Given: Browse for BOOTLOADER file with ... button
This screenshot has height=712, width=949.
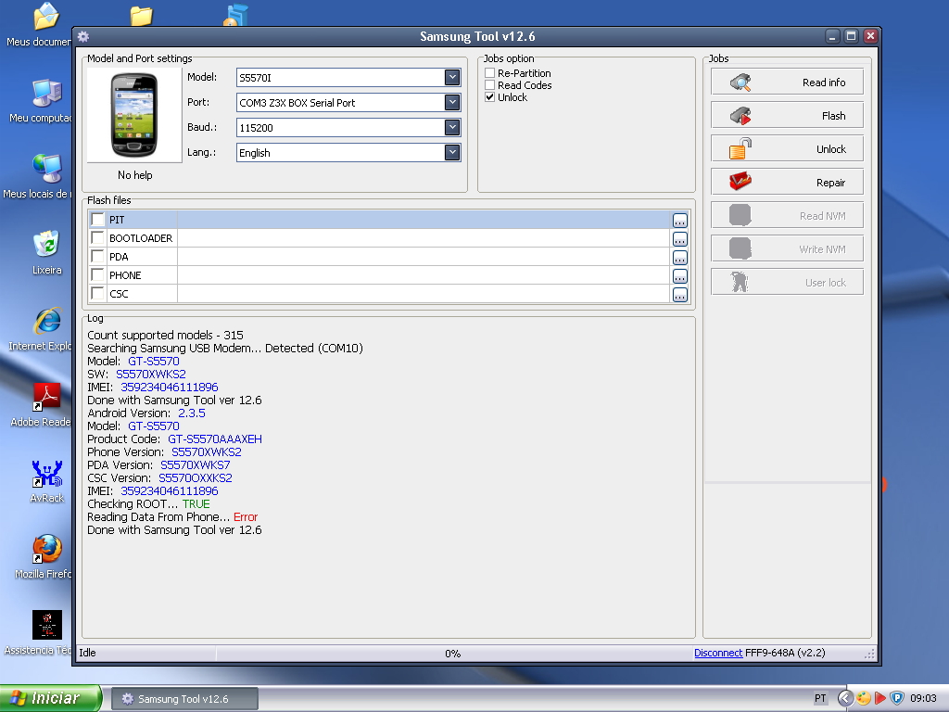Looking at the screenshot, I should [x=679, y=238].
